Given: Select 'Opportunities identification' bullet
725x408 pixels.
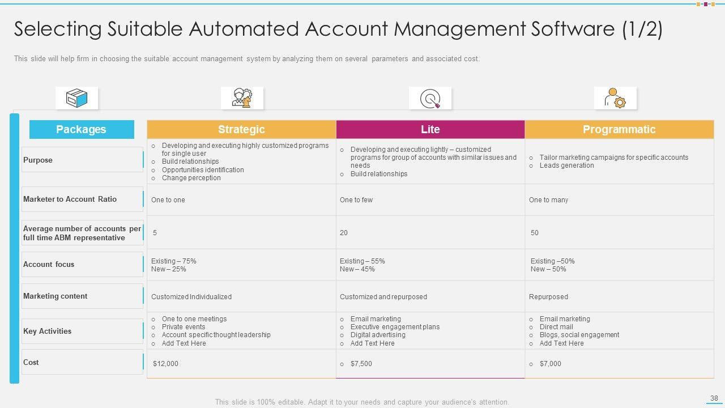Looking at the screenshot, I should [203, 170].
